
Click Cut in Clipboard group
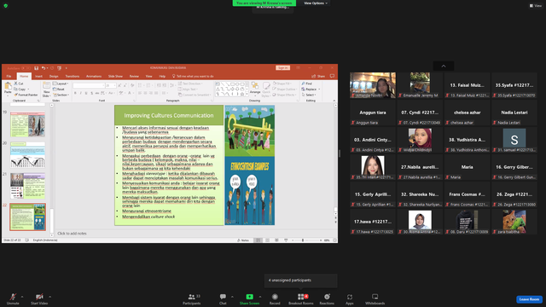19,84
